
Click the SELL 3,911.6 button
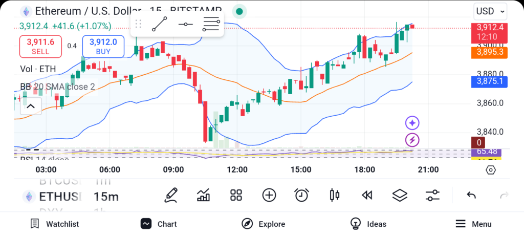pos(40,47)
